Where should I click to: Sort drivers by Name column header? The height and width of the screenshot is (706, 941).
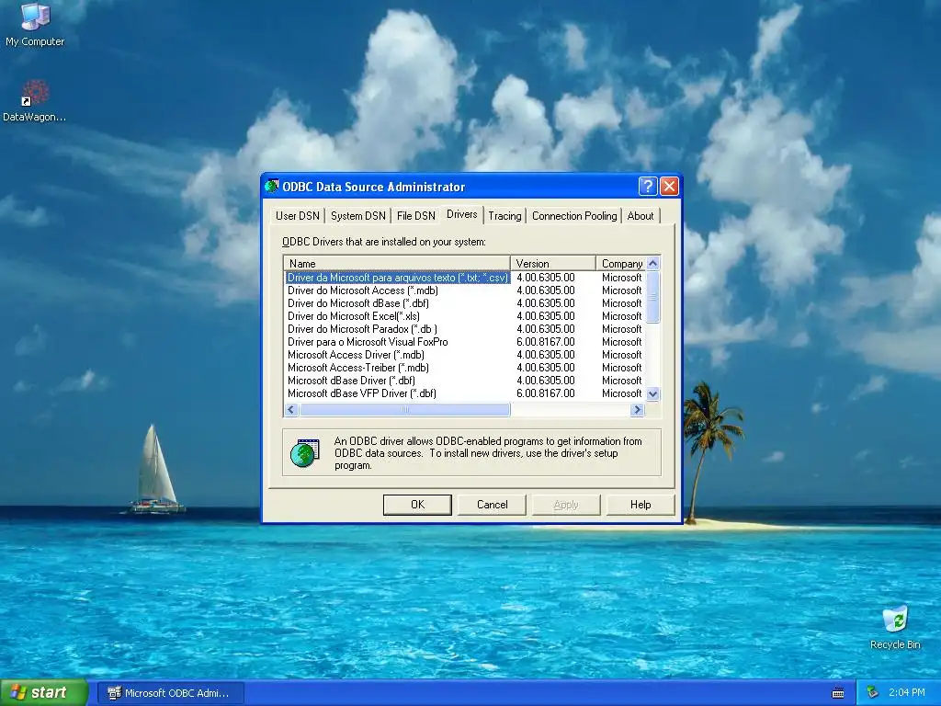[x=397, y=264]
